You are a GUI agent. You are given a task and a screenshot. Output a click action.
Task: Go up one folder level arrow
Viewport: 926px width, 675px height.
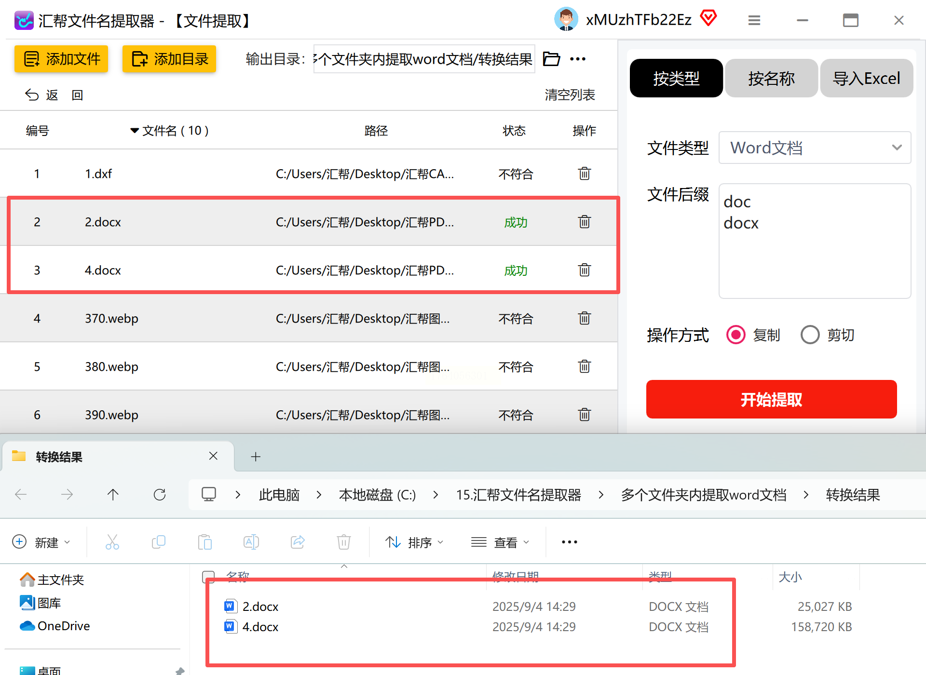coord(113,495)
